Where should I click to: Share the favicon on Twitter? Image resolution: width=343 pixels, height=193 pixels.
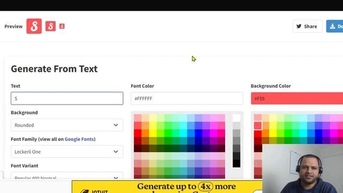click(307, 26)
